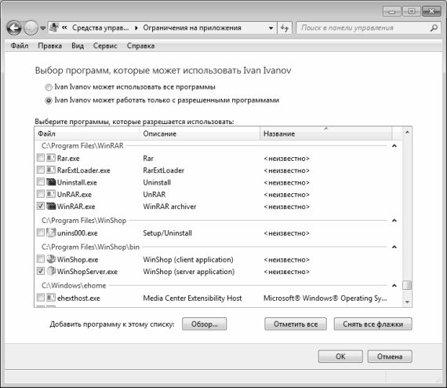Click the program list scrollbar thumb
This screenshot has width=447, height=388.
coord(407,285)
